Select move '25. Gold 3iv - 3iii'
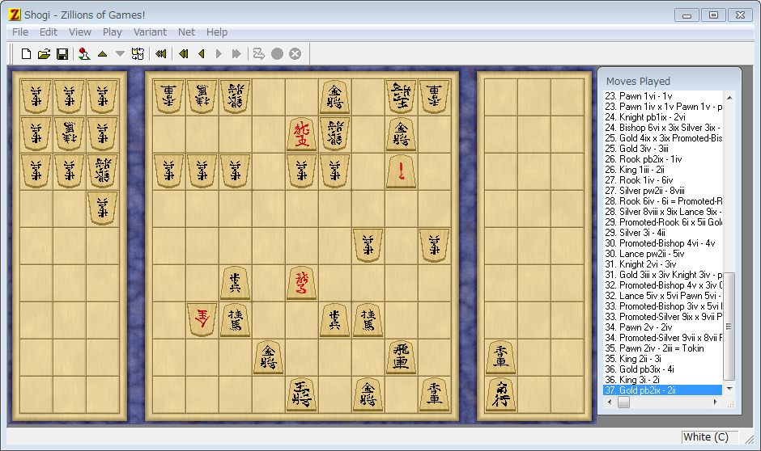Screen dimensions: 761x451 tap(662, 149)
